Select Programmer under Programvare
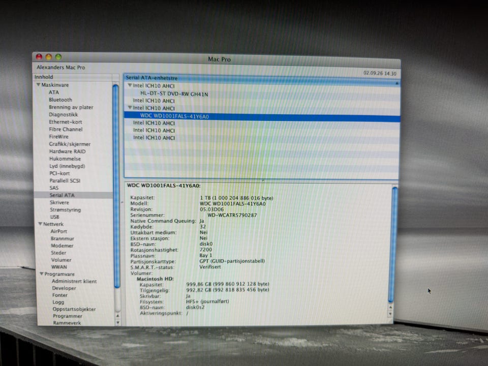 click(x=68, y=316)
